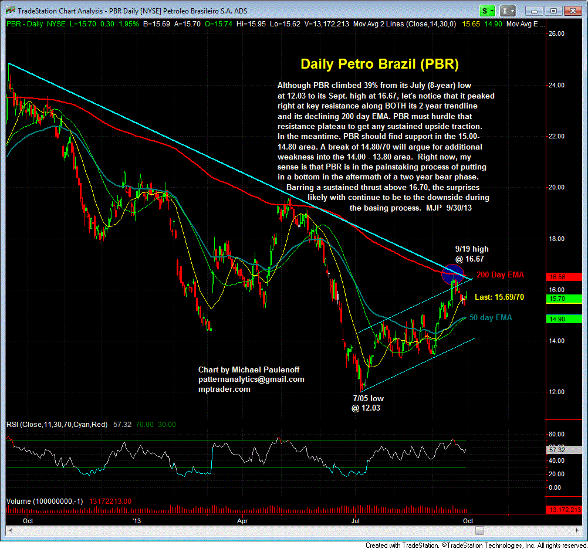588x549 pixels.
Task: Close the chart analysis window
Action: coord(573,11)
